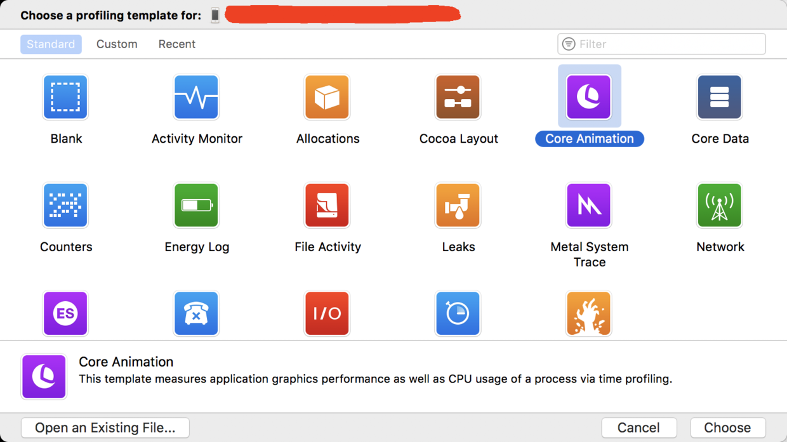Choose the Counters template icon
This screenshot has width=787, height=442.
(65, 205)
